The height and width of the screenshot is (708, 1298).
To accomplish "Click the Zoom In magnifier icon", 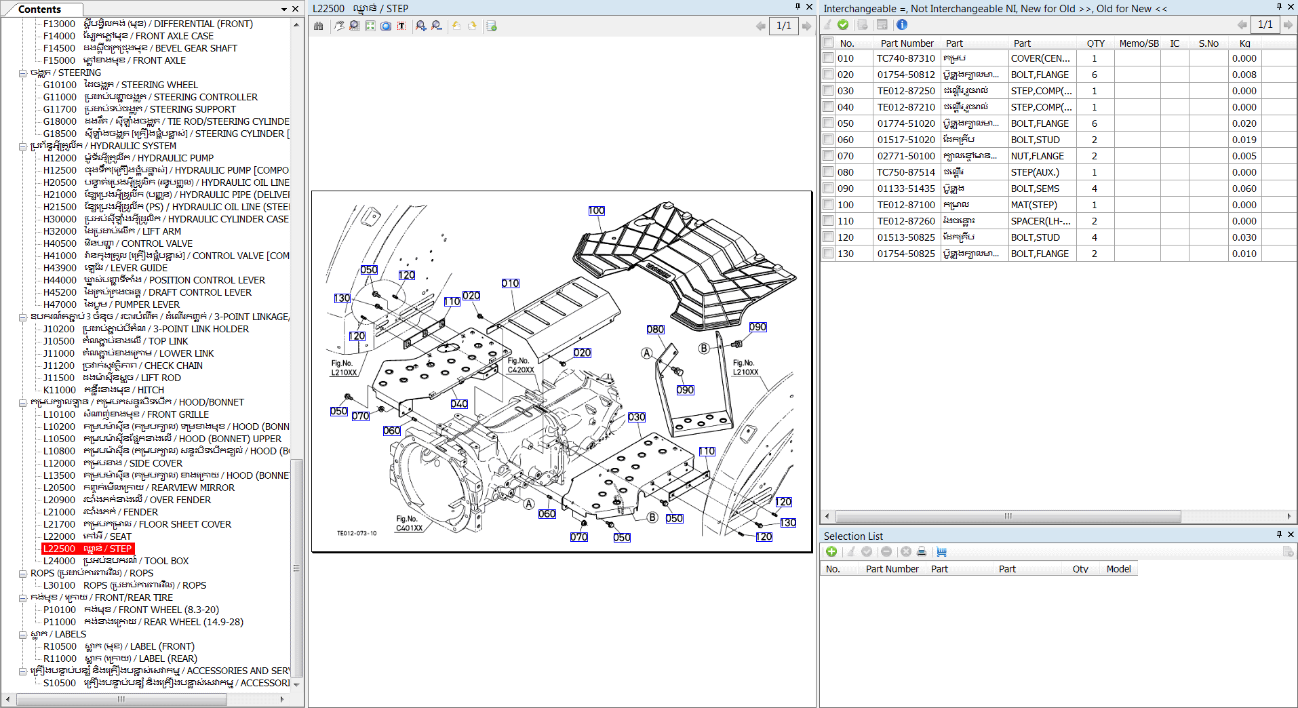I will [x=420, y=25].
